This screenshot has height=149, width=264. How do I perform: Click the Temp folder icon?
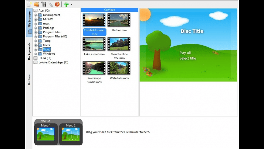pyautogui.click(x=40, y=41)
